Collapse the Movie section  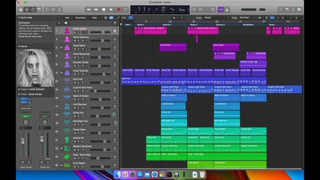click(x=19, y=46)
